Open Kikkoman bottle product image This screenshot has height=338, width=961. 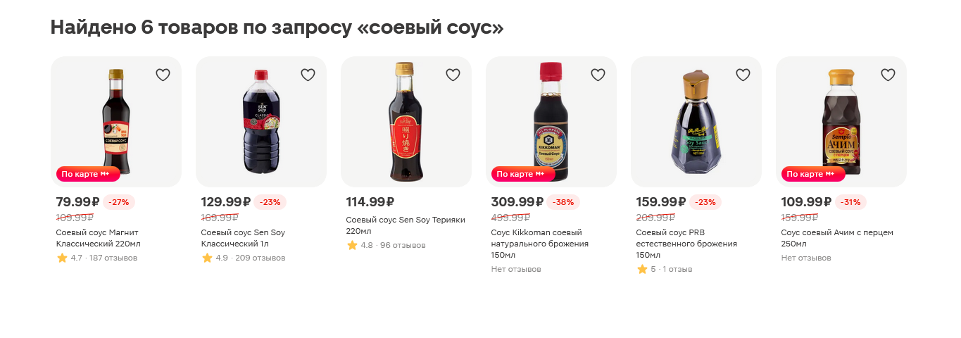click(551, 121)
